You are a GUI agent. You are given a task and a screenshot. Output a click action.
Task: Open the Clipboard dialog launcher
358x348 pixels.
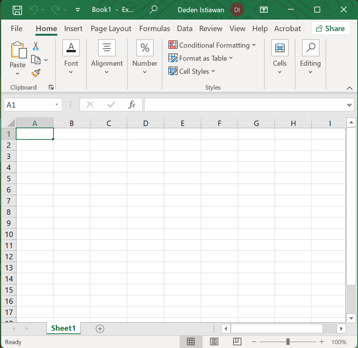click(x=51, y=87)
